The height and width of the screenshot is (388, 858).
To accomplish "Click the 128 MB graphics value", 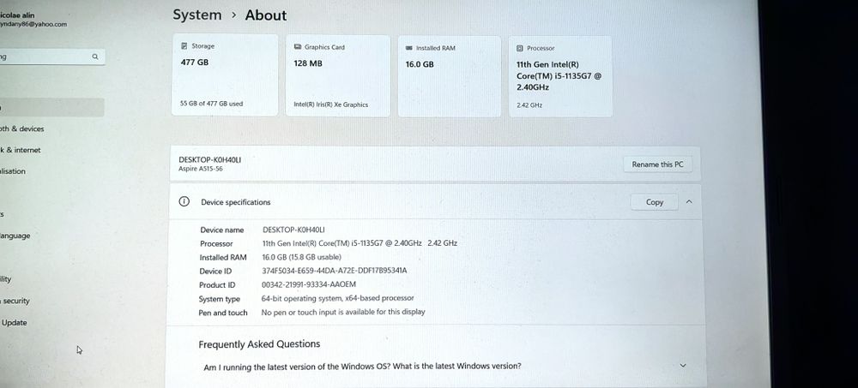I will coord(308,63).
